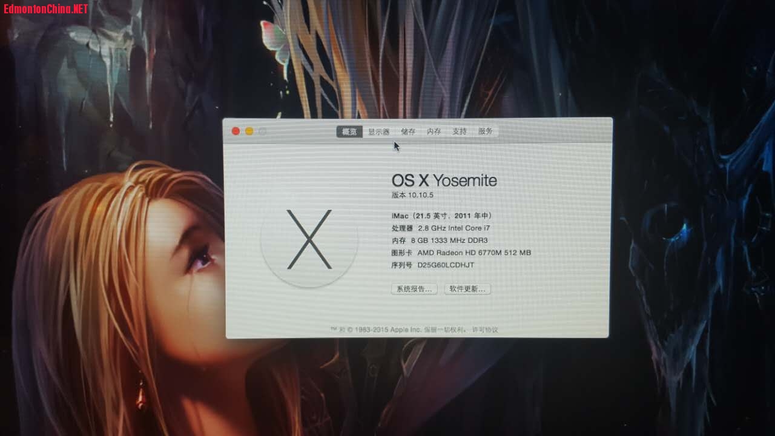Click the 软件更新... (Software Update) button
The width and height of the screenshot is (775, 436).
pyautogui.click(x=467, y=289)
